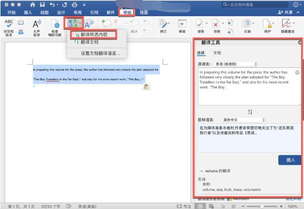The height and width of the screenshot is (209, 304).
Task: Switch to 文档 tab in translation pane
Action: tap(217, 53)
